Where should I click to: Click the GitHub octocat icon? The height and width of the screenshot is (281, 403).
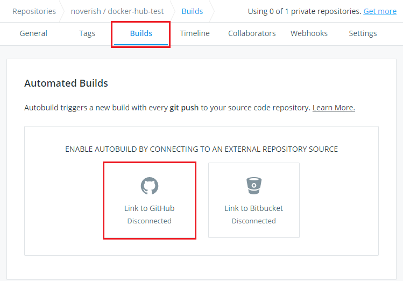(149, 186)
